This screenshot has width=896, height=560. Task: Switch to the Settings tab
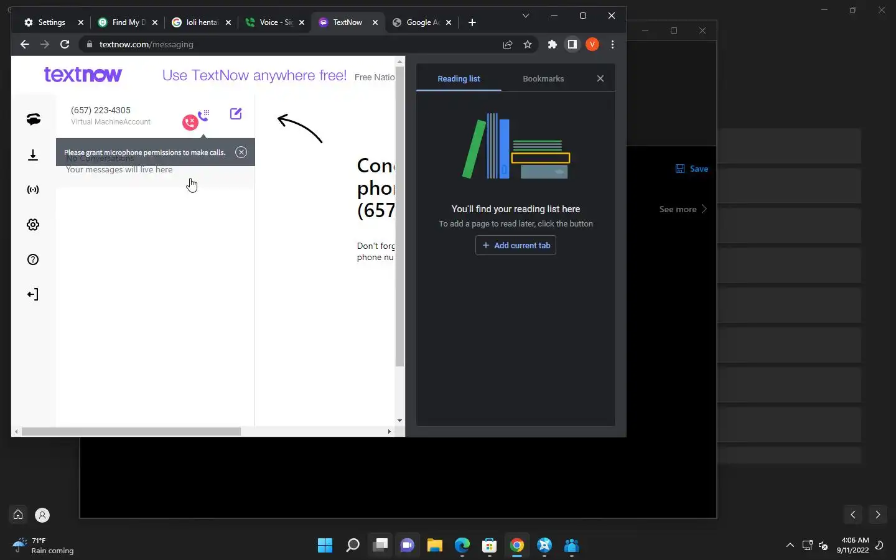point(52,22)
